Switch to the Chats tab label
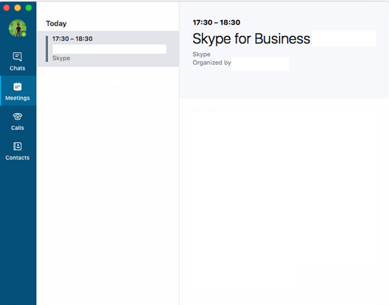 coord(17,68)
